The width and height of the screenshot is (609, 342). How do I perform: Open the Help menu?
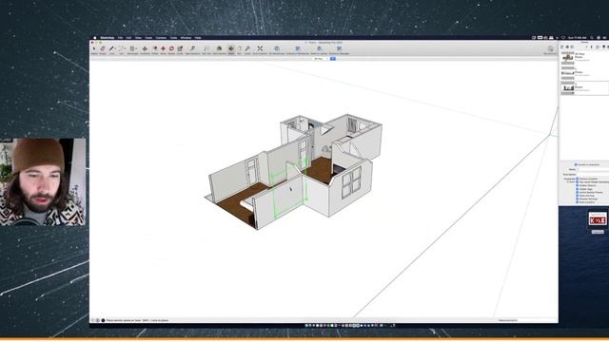(x=198, y=38)
